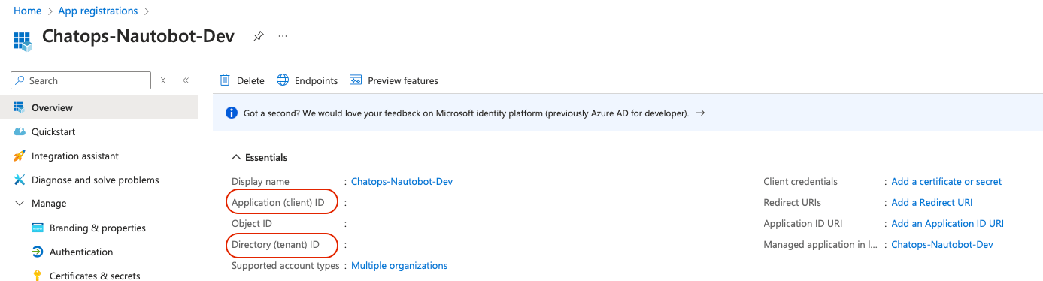Viewport: 1043px width, 281px height.
Task: Open Display name link Chatops-Nautobot-Dev
Action: (x=402, y=181)
